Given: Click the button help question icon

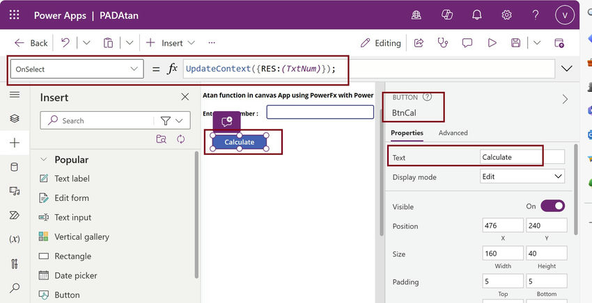Looking at the screenshot, I should point(427,97).
